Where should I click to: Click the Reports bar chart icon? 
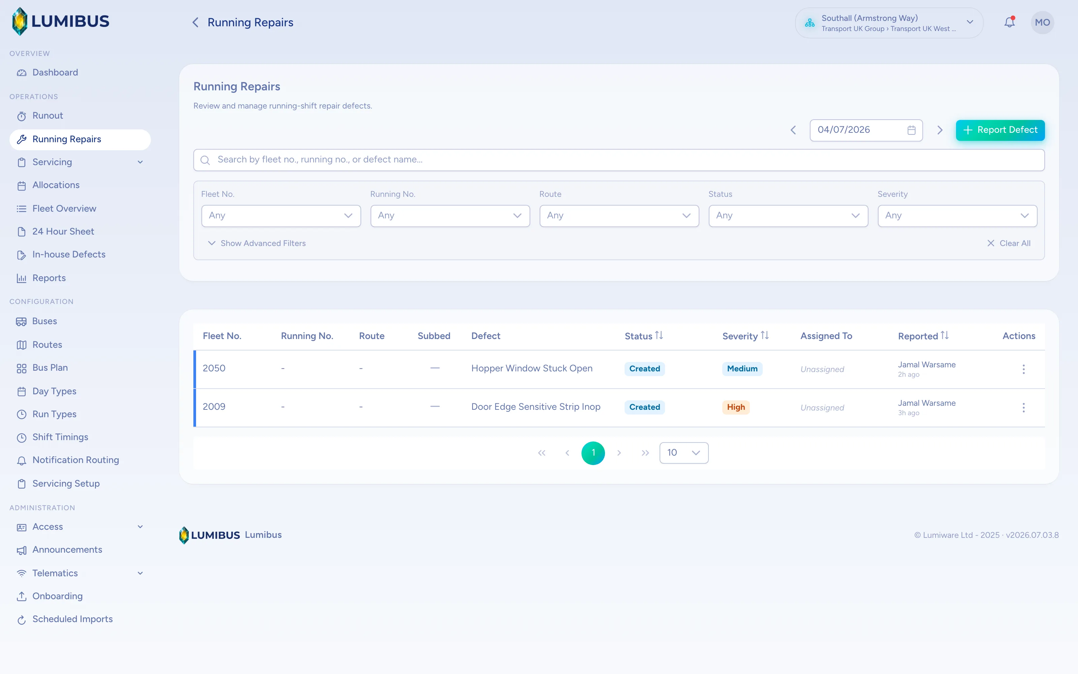(21, 278)
